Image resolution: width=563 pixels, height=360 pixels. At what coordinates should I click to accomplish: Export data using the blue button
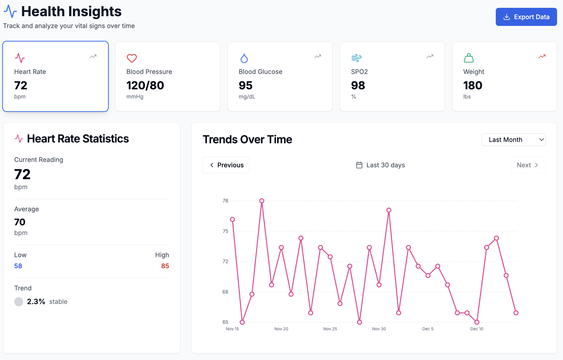(x=526, y=17)
